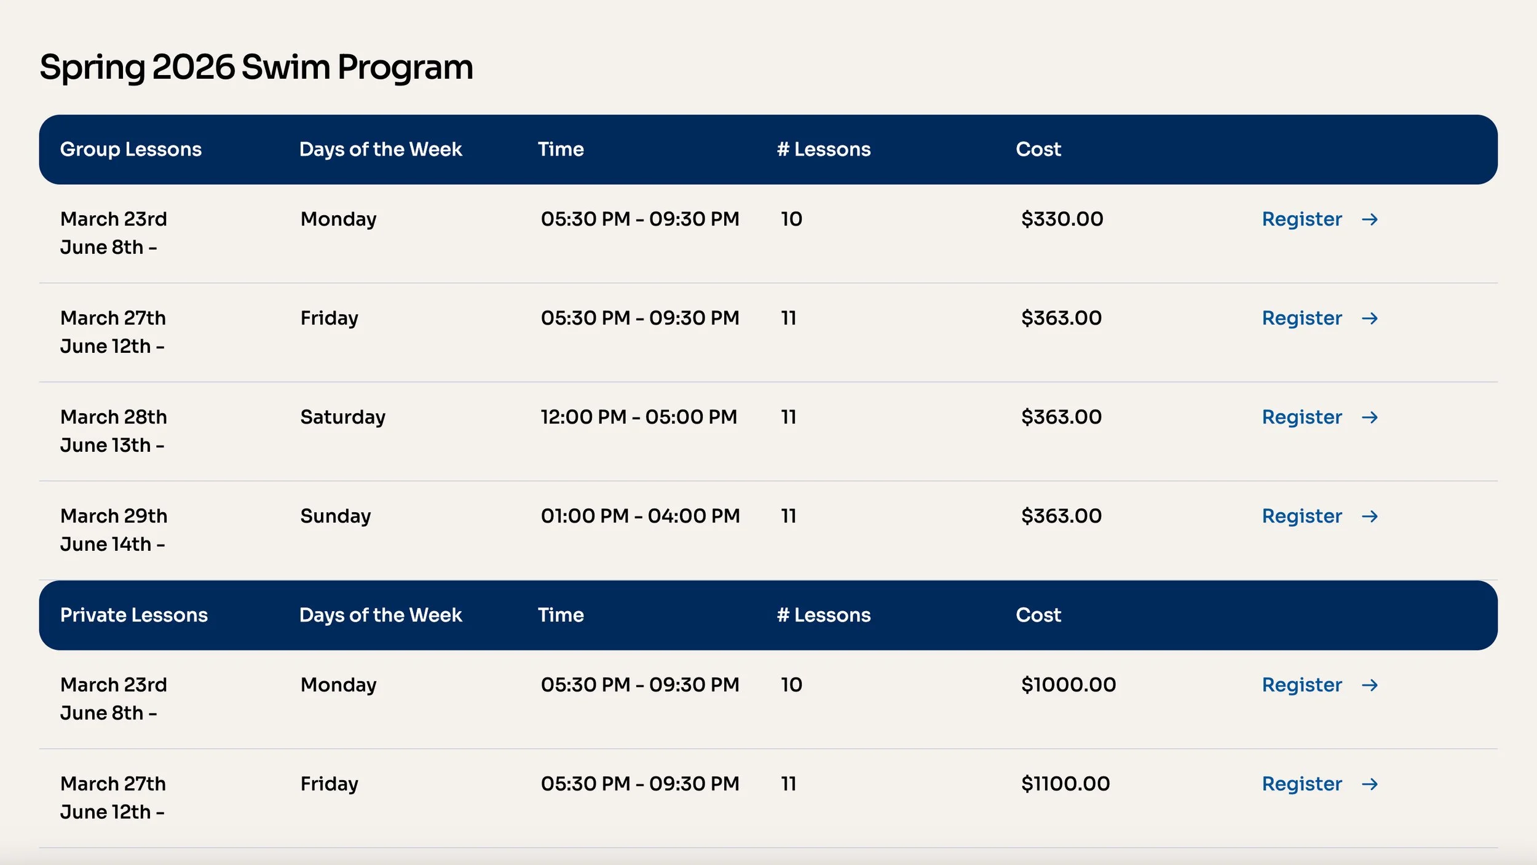
Task: Click arrow icon for Friday private lesson
Action: pos(1369,784)
